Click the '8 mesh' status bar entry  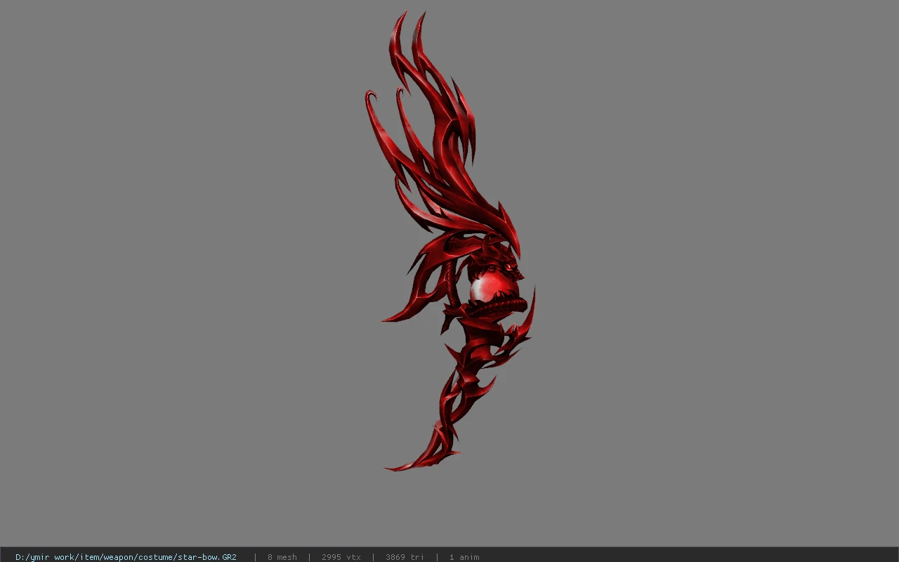[x=282, y=557]
